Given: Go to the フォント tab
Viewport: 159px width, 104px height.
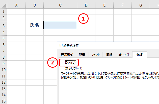Looking at the screenshot, I should [95, 55].
